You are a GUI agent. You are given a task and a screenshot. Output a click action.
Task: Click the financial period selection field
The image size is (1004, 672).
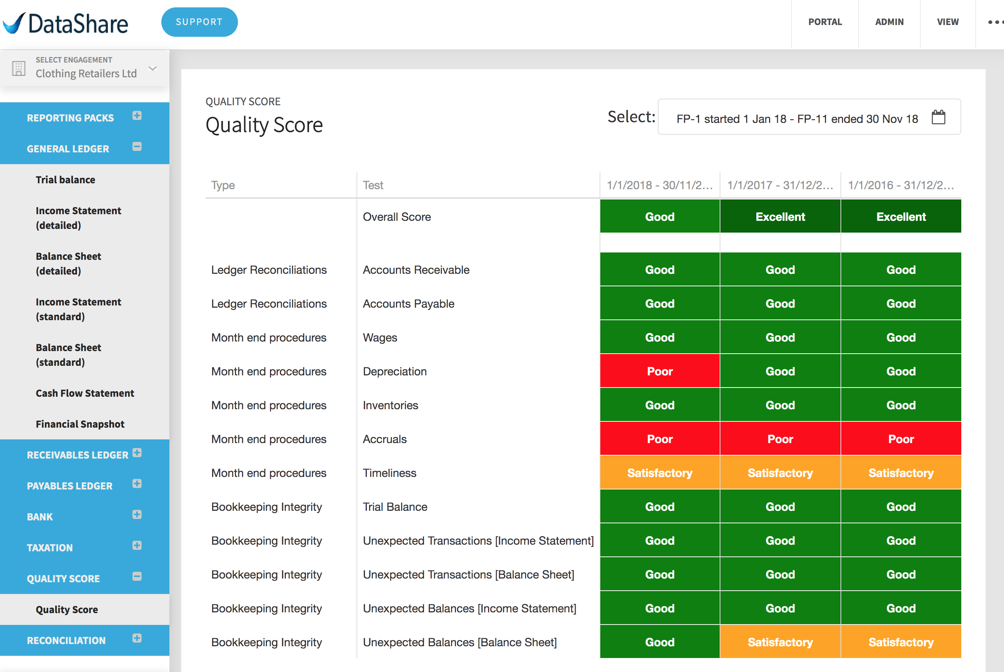[797, 118]
